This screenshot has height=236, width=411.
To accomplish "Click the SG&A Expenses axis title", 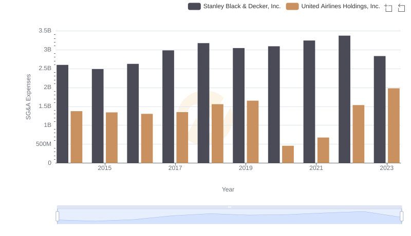I will click(28, 97).
